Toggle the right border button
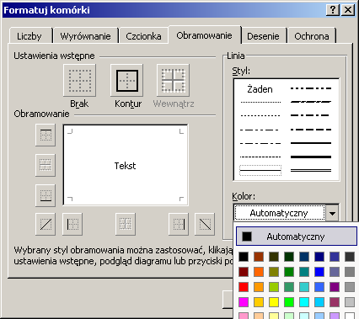This screenshot has width=359, height=319. coord(179,224)
